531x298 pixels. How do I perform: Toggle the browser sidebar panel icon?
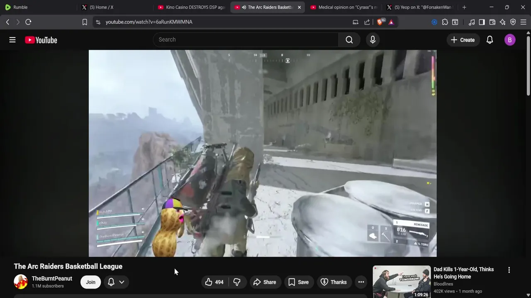[x=482, y=22]
